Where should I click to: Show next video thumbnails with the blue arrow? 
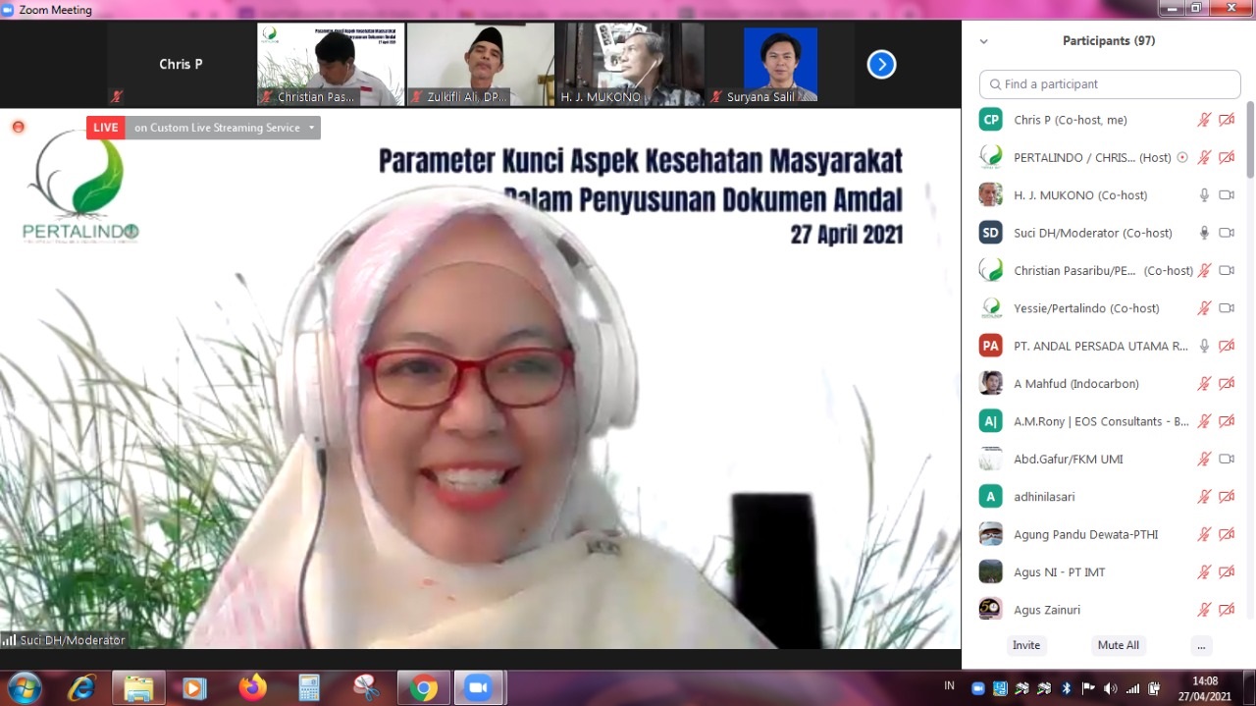point(881,65)
